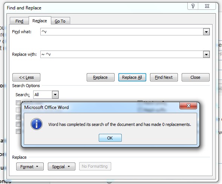Click into the Find what text field
The height and width of the screenshot is (184, 222).
pos(122,32)
